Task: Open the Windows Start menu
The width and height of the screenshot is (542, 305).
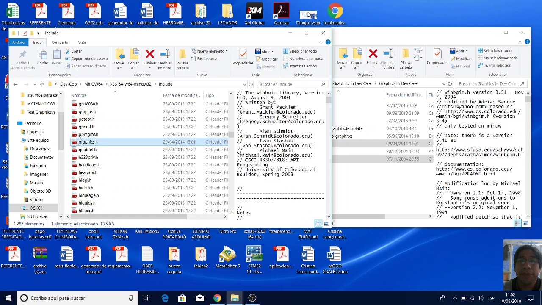Action: [8, 298]
